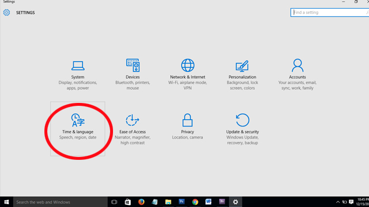Launch the Windows Store from the taskbar
369x207 pixels.
[128, 202]
